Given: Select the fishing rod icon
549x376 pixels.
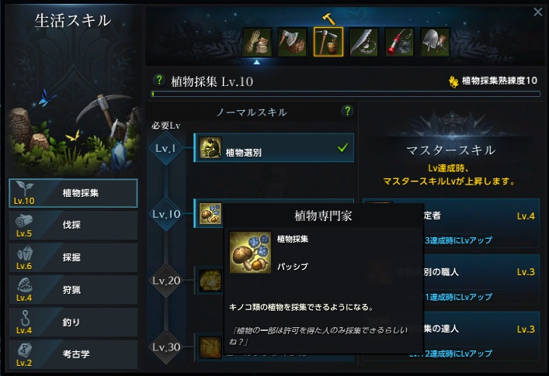Looking at the screenshot, I should coord(399,43).
